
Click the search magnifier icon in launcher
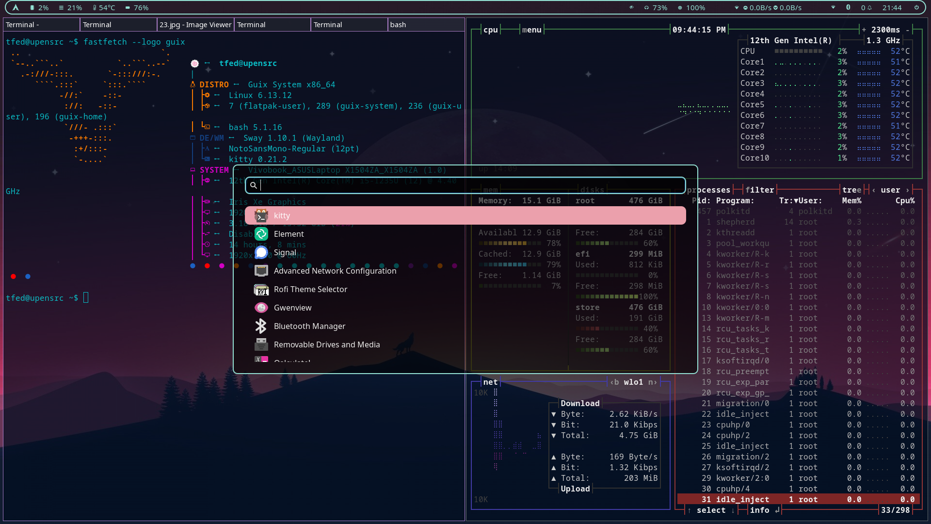pos(253,185)
